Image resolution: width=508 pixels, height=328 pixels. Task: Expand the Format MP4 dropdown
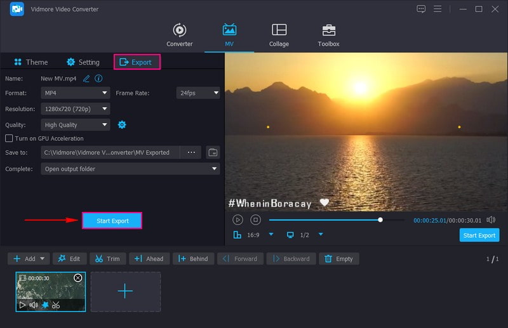(76, 93)
